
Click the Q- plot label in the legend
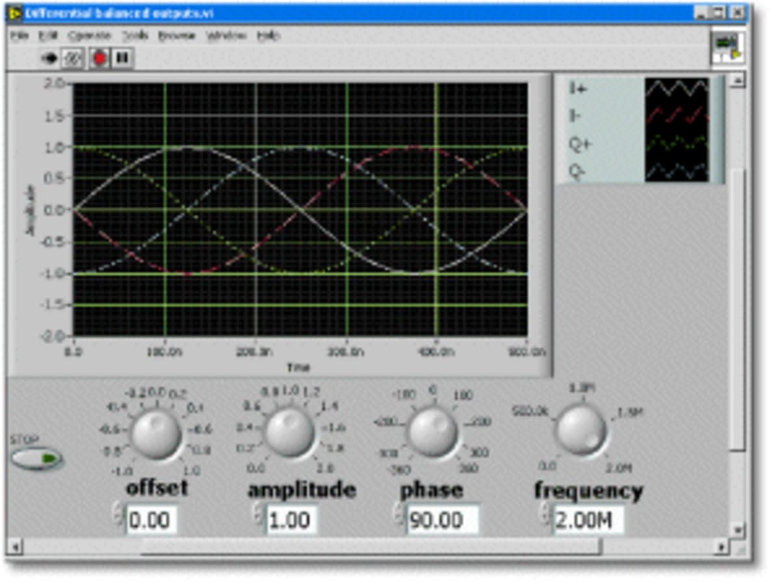(x=576, y=170)
